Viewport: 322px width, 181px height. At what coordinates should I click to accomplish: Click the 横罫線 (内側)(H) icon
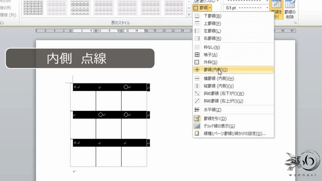coord(197,78)
